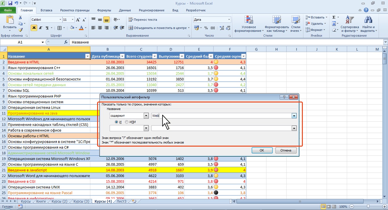Viewport: 388px width, 210px height.
Task: Align text to top of cell
Action: 93,20
